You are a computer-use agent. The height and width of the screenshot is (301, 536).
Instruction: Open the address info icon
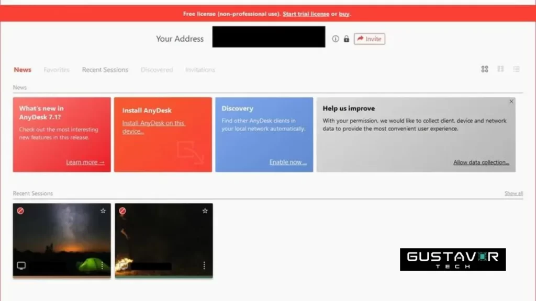(336, 39)
